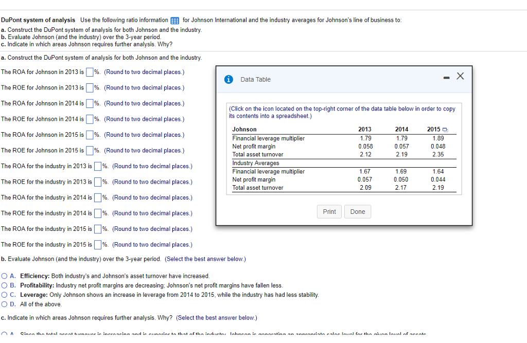
Task: Close the Data Table popup
Action: pyautogui.click(x=460, y=77)
